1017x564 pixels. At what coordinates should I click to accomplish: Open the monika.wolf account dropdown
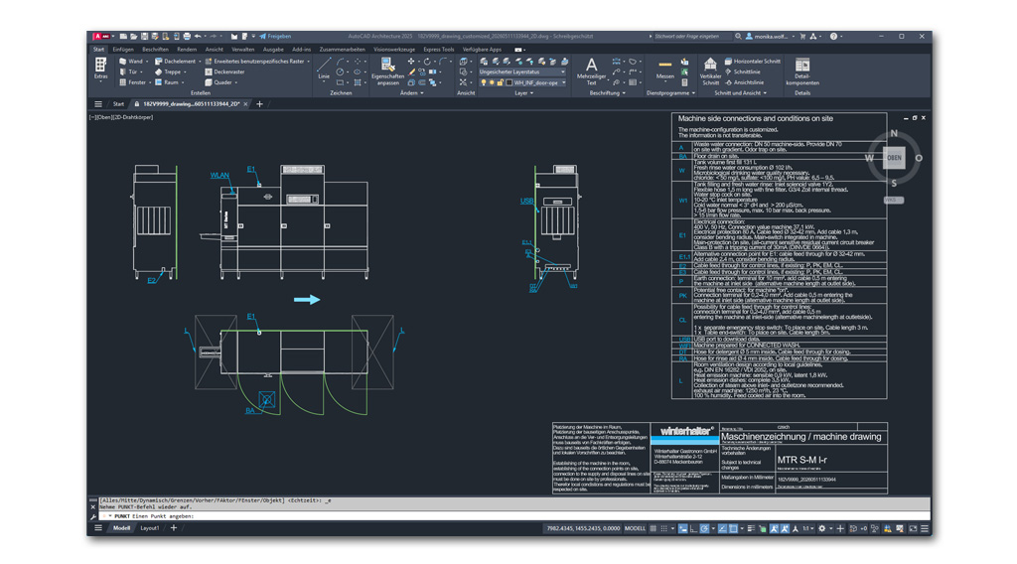[x=771, y=37]
